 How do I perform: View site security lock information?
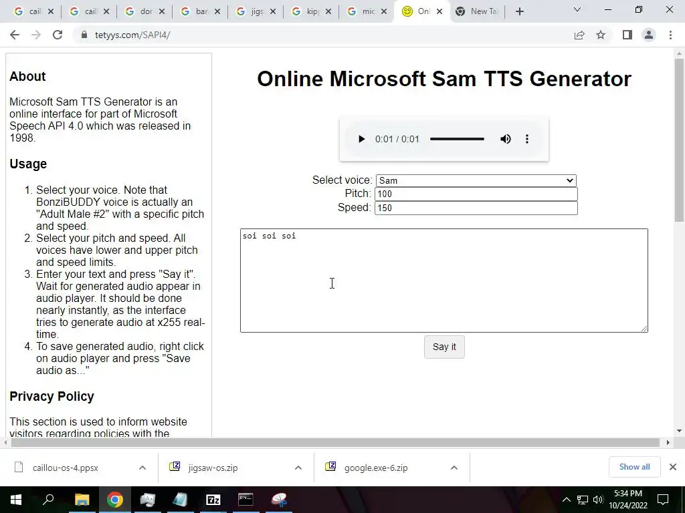(84, 35)
